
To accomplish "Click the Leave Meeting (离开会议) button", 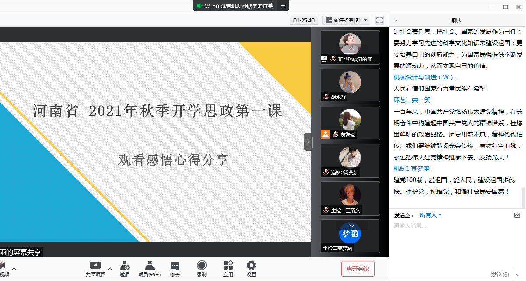I will [358, 269].
